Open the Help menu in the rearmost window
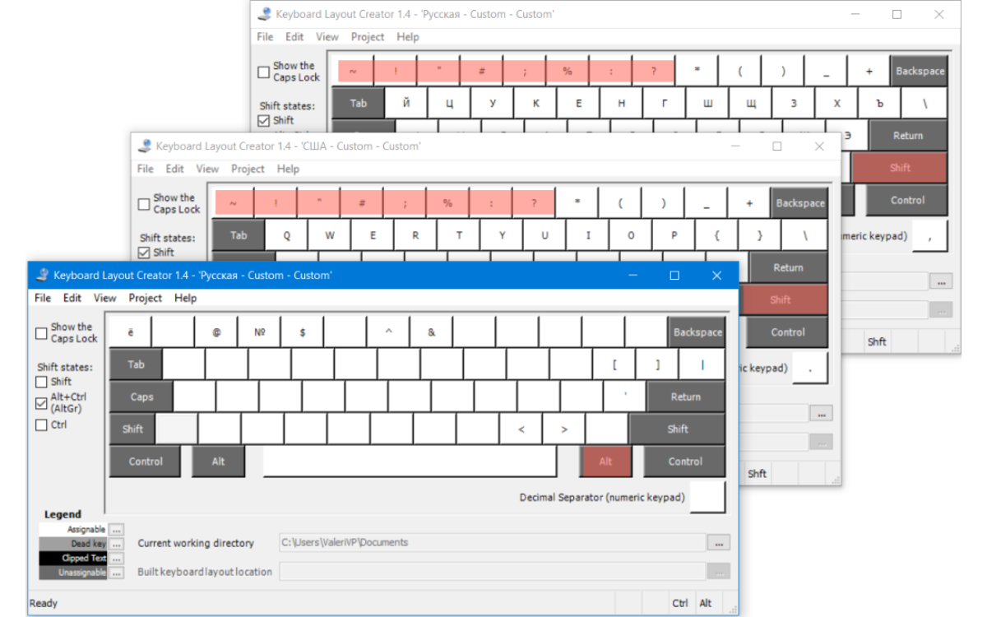987x617 pixels. tap(407, 37)
